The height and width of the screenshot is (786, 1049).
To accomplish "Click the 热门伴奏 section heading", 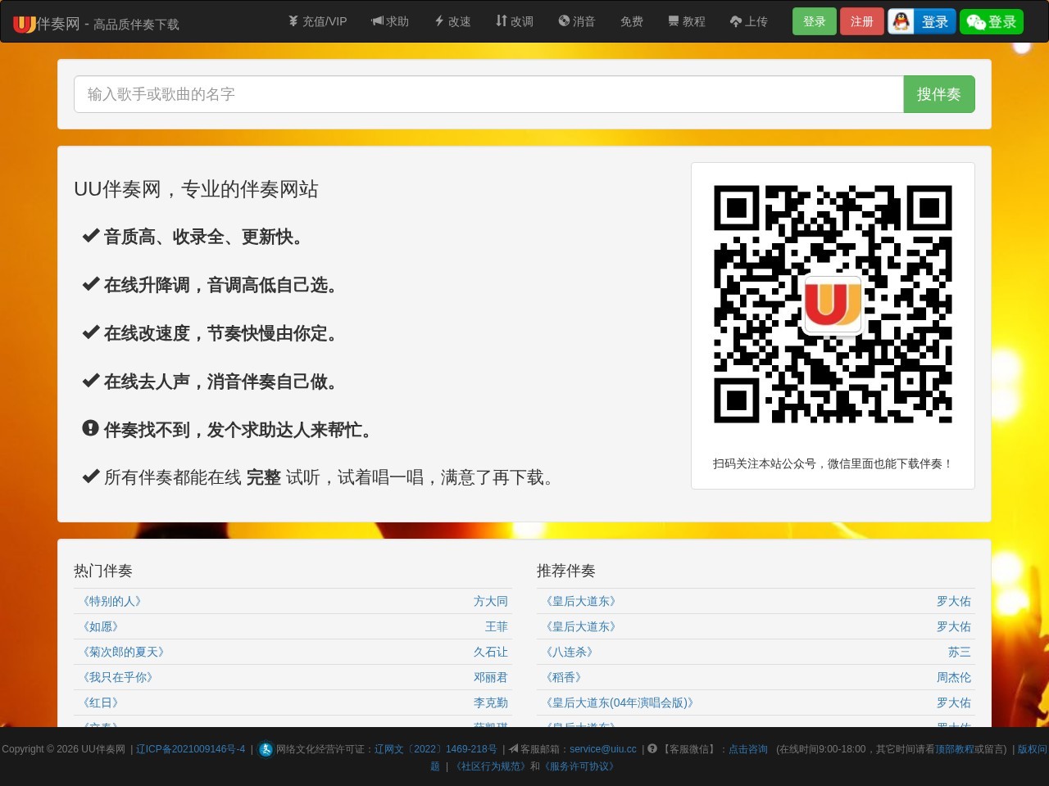I will (103, 571).
